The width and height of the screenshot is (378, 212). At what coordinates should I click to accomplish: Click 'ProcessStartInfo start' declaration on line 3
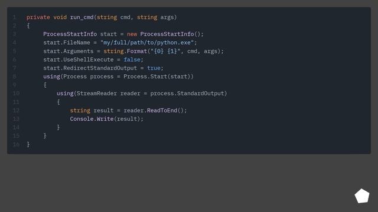tap(80, 34)
